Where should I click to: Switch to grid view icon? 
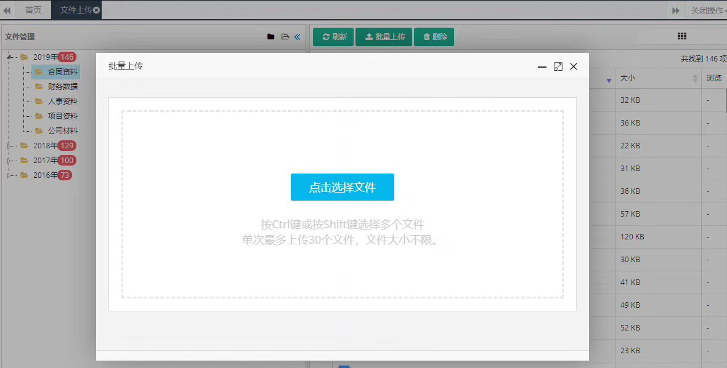(x=681, y=36)
